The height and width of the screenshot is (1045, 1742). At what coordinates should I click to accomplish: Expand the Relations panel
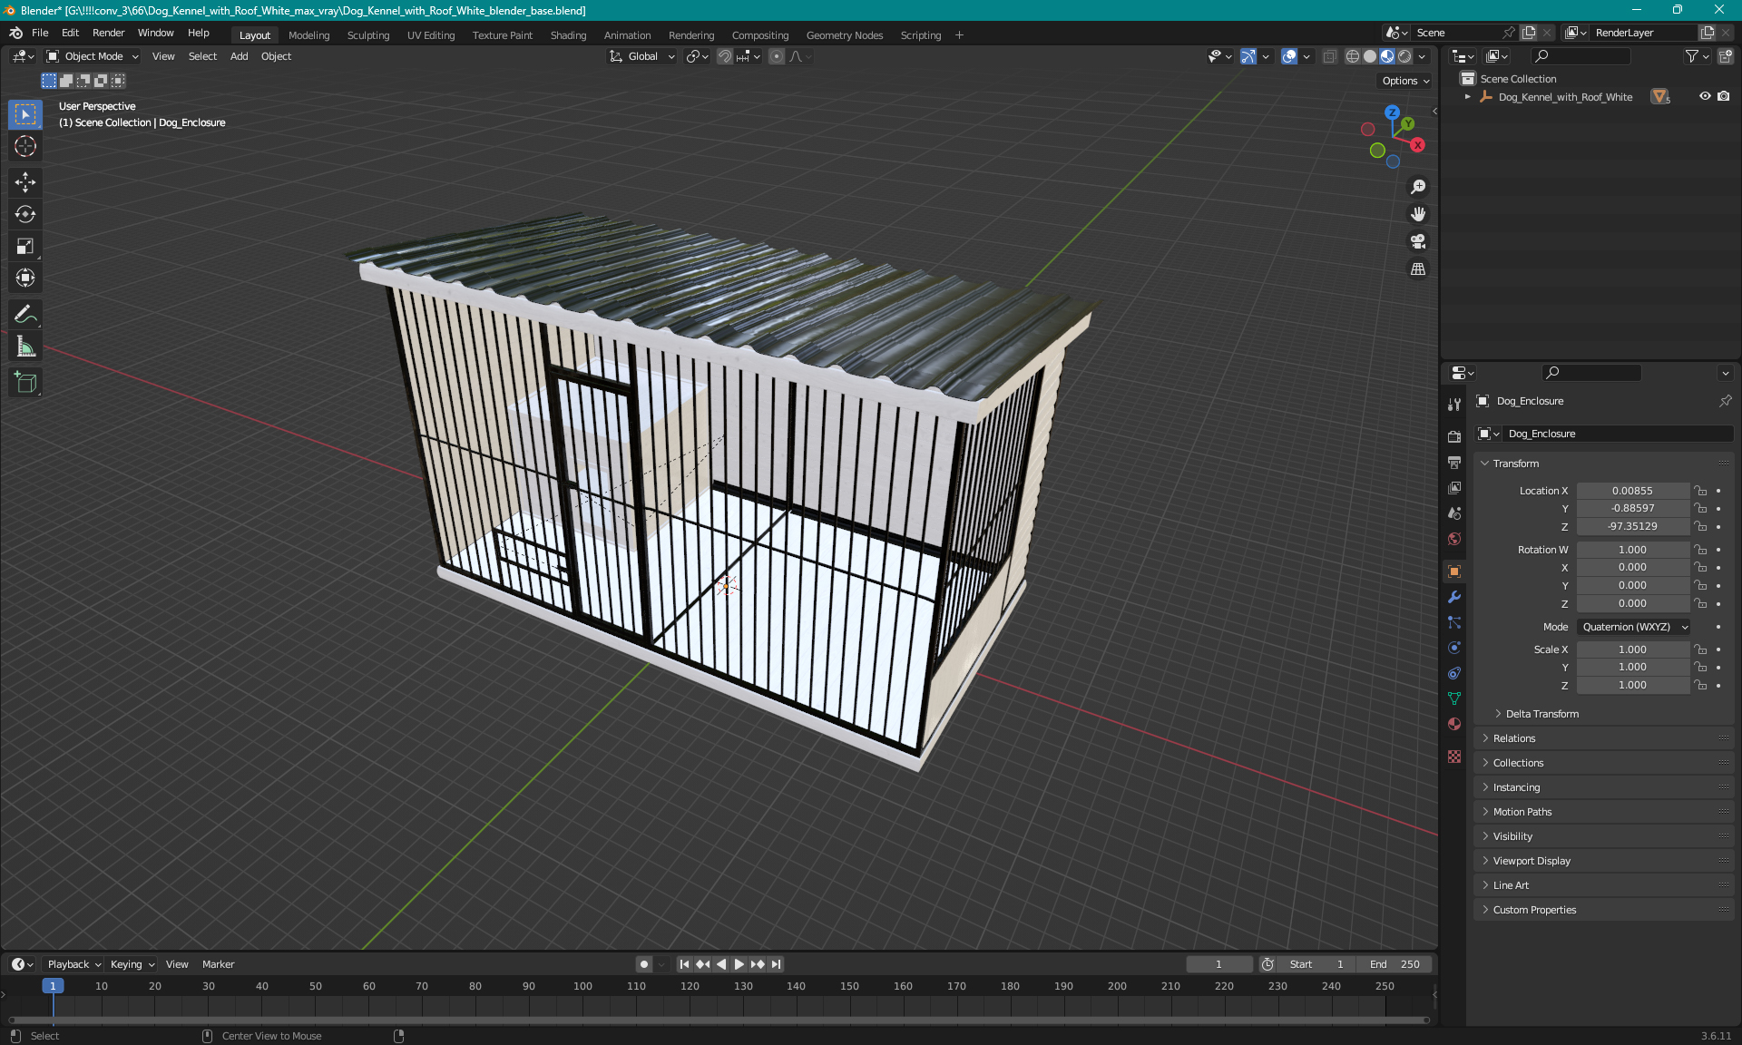1513,738
